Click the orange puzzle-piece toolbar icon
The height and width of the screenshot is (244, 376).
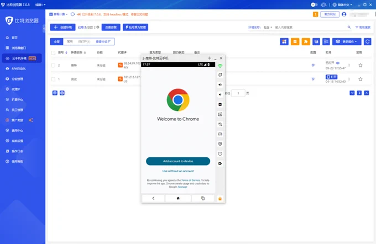pos(306,41)
